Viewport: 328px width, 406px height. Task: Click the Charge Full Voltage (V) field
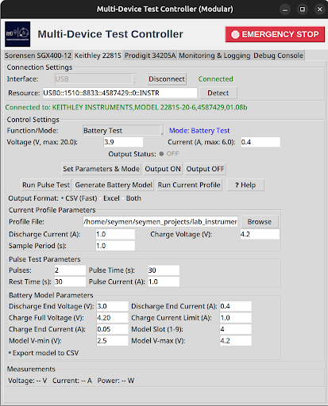[112, 318]
